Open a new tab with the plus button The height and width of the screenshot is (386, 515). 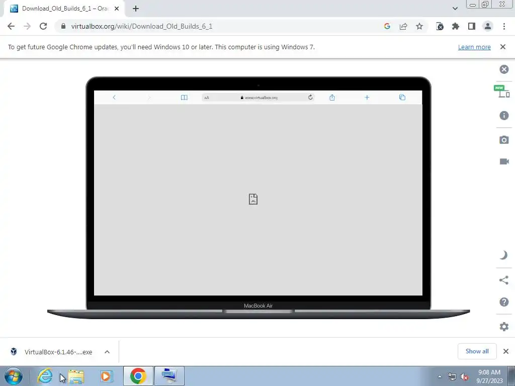136,9
